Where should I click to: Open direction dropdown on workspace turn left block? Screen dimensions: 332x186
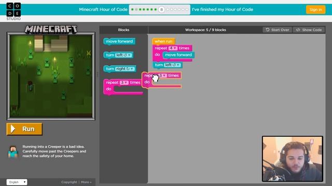click(173, 65)
